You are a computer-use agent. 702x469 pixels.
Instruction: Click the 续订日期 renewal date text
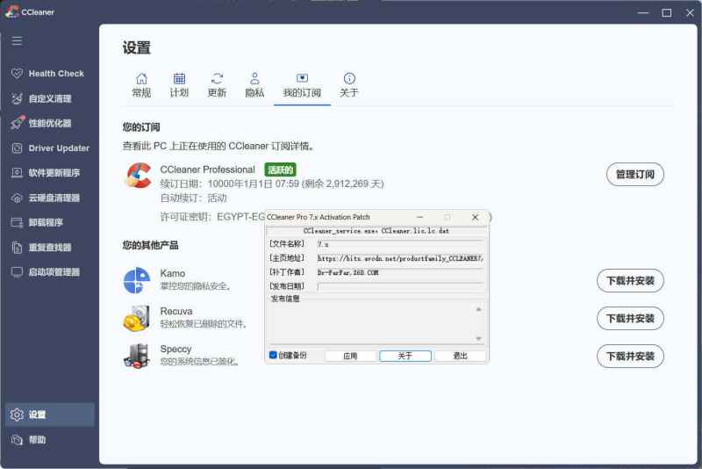coord(272,184)
